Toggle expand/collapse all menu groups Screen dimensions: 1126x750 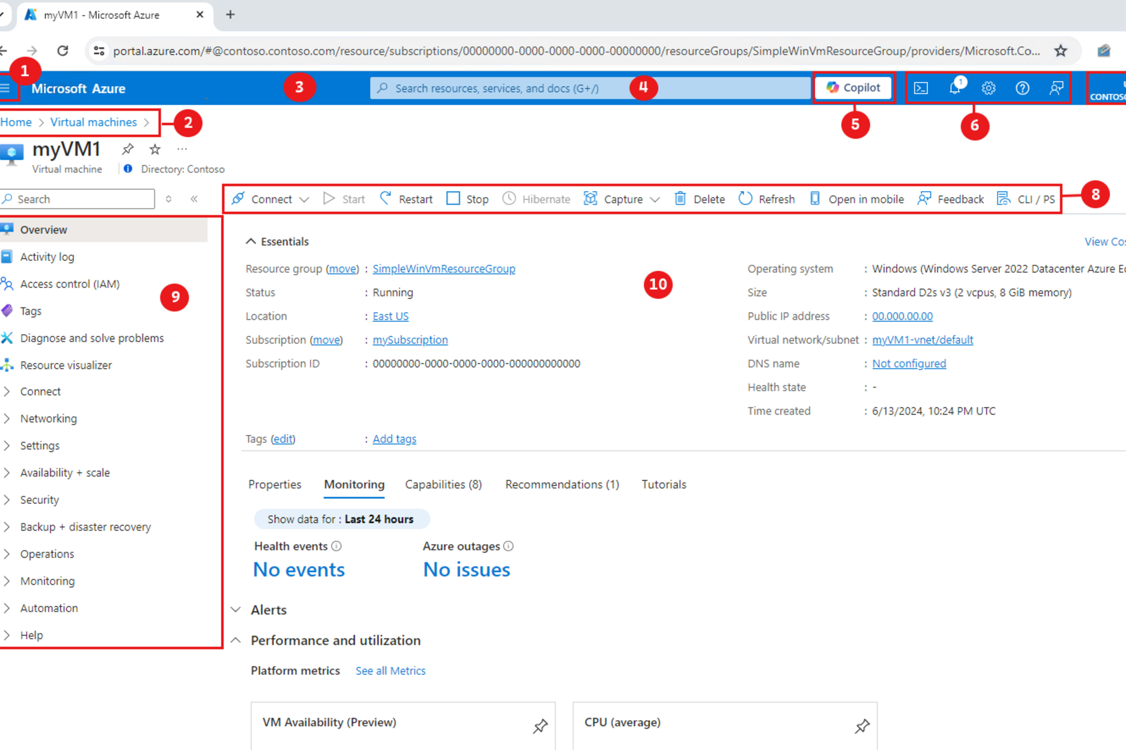pyautogui.click(x=169, y=199)
